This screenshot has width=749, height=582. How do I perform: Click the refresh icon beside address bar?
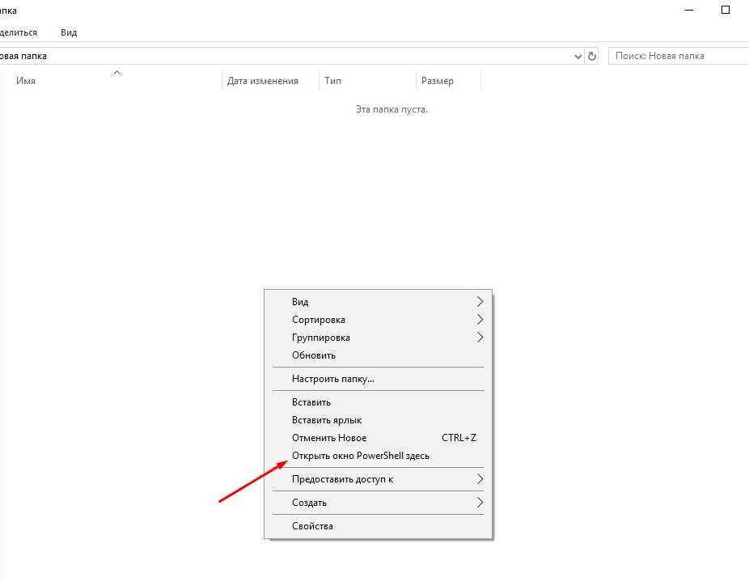point(592,56)
